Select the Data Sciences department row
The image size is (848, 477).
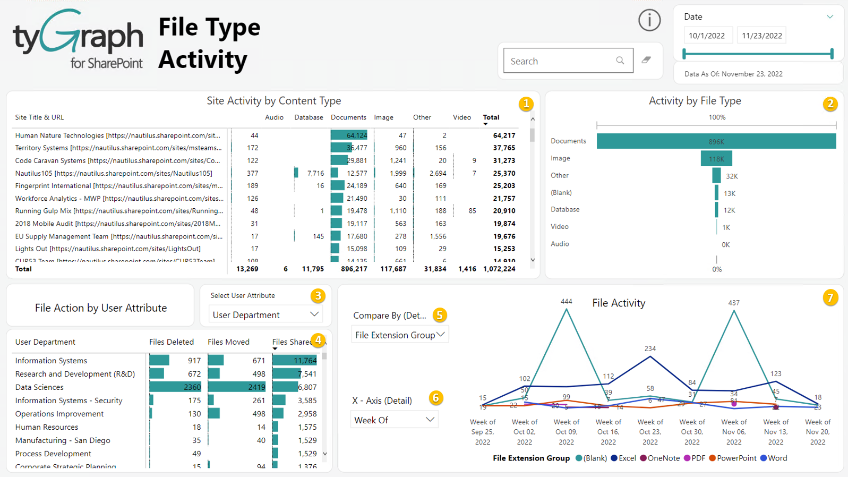click(x=39, y=387)
